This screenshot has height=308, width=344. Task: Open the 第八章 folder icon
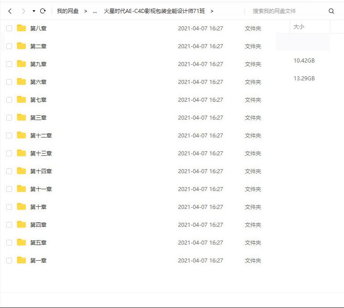(21, 28)
